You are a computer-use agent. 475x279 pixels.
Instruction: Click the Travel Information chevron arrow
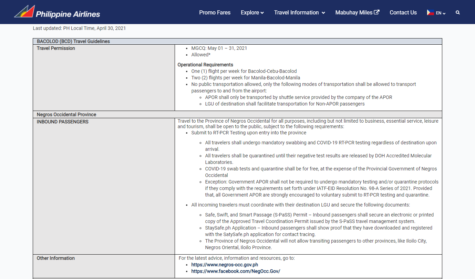point(323,13)
